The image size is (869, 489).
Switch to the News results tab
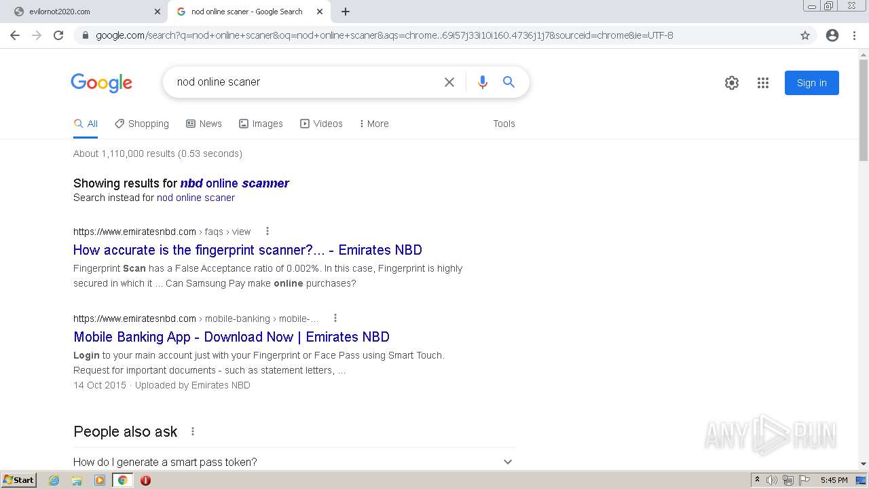[x=204, y=124]
